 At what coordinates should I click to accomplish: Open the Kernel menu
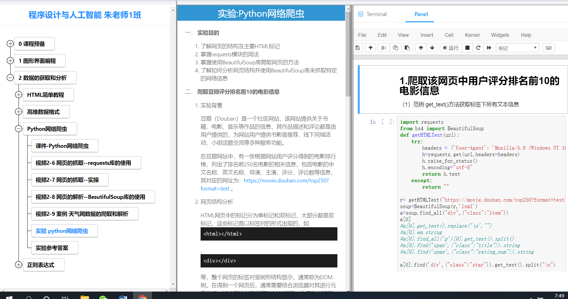(x=472, y=35)
